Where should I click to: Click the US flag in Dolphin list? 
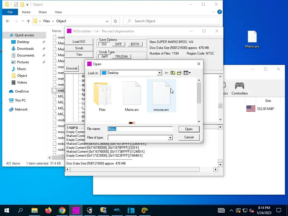(251, 109)
